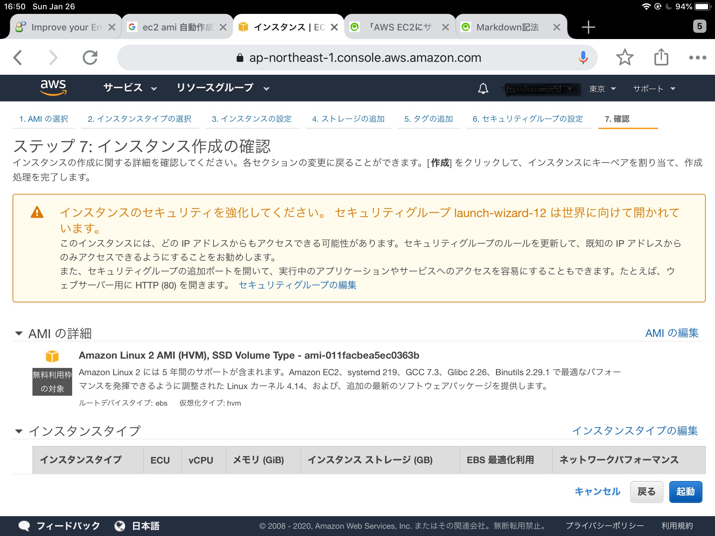Screen dimensions: 715x536
Task: Go to step 6. セキュリティグループの設定
Action: (x=528, y=119)
